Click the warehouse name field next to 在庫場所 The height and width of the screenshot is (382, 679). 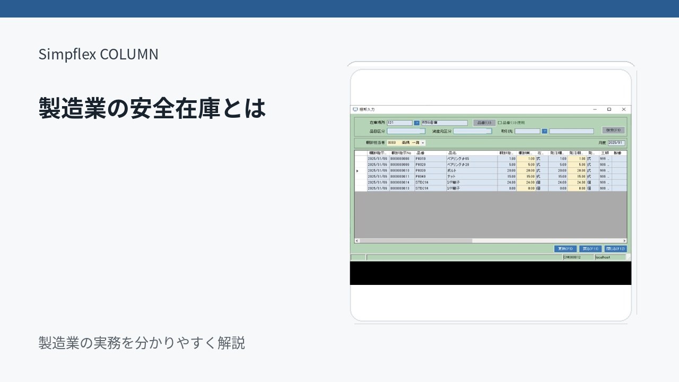click(x=445, y=123)
